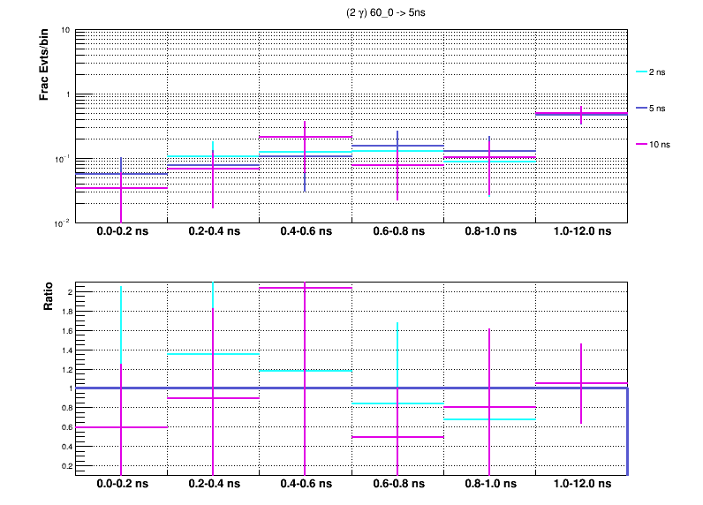
Task: Click the cyan bar in ratio plot's 0.2-0.4 ns bin
Action: 190,354
